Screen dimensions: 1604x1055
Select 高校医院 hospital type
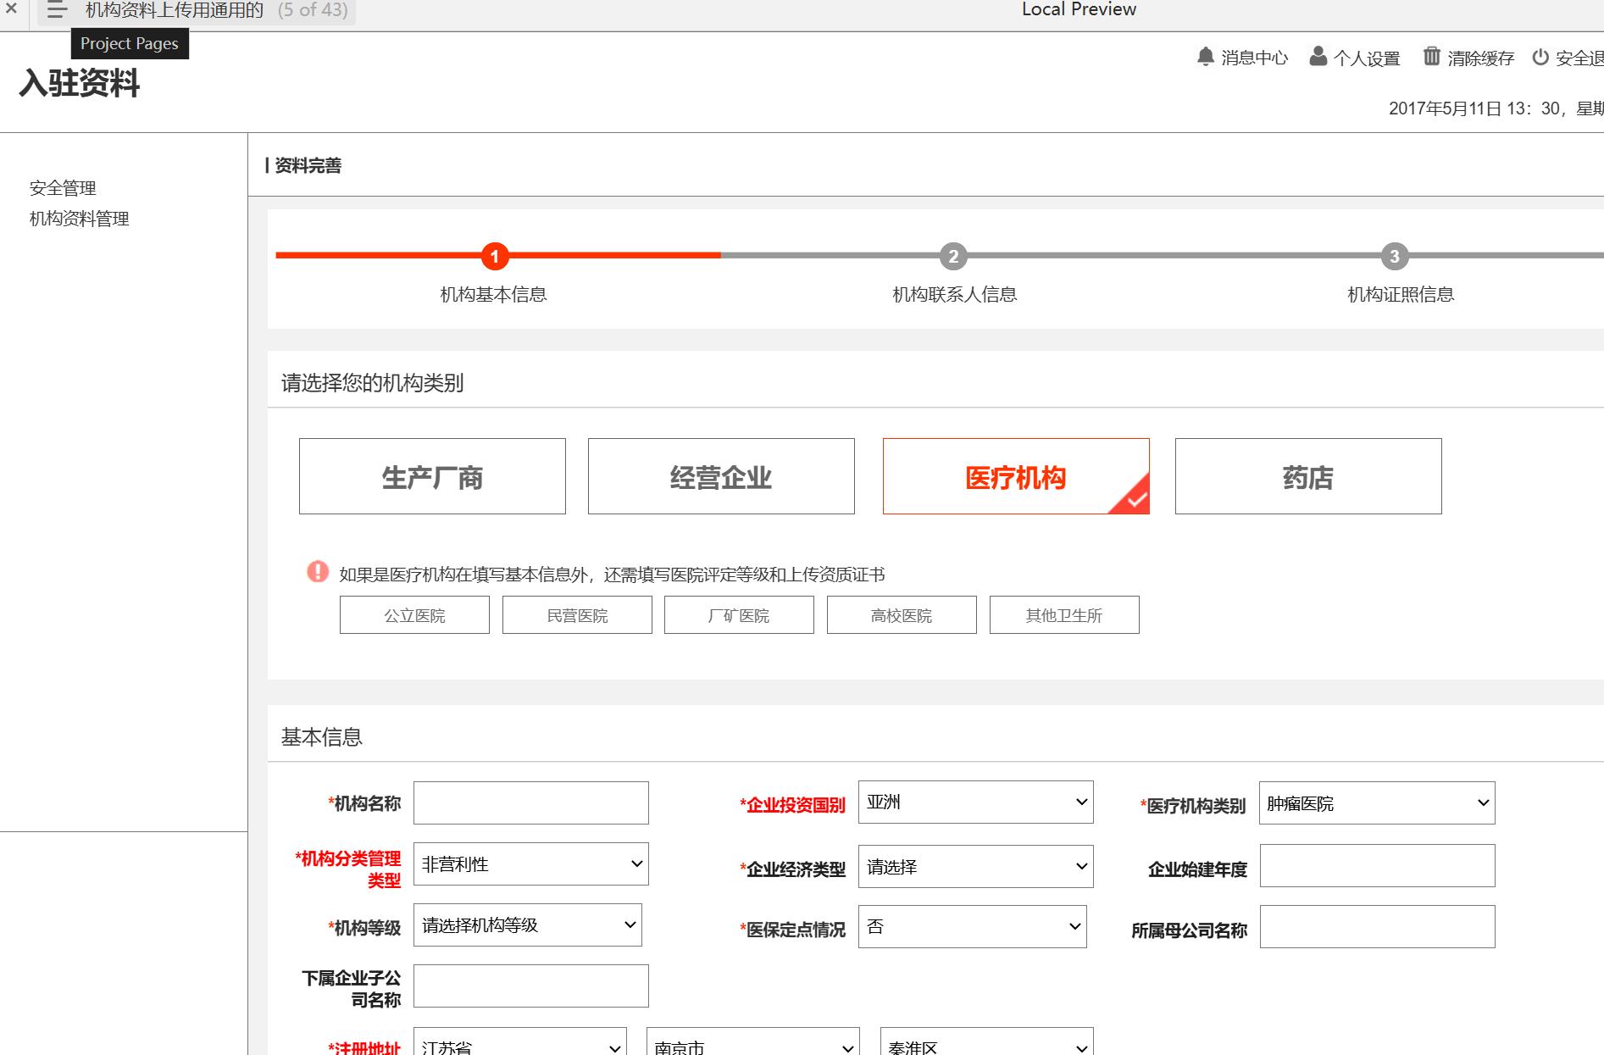[x=902, y=615]
